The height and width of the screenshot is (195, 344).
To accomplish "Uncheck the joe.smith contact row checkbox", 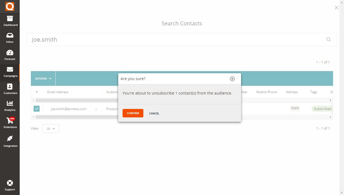I will [x=36, y=109].
